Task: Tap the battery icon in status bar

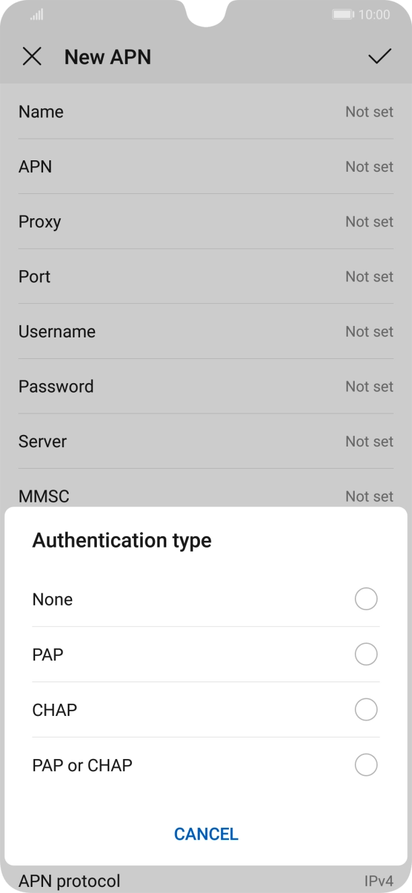Action: click(343, 14)
